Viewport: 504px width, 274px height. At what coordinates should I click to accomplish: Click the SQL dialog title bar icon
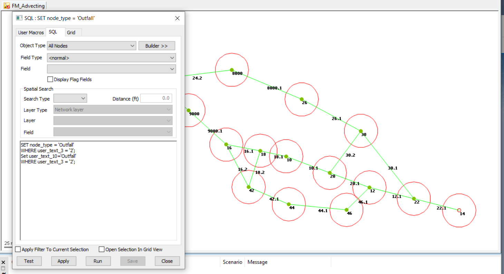pos(19,18)
